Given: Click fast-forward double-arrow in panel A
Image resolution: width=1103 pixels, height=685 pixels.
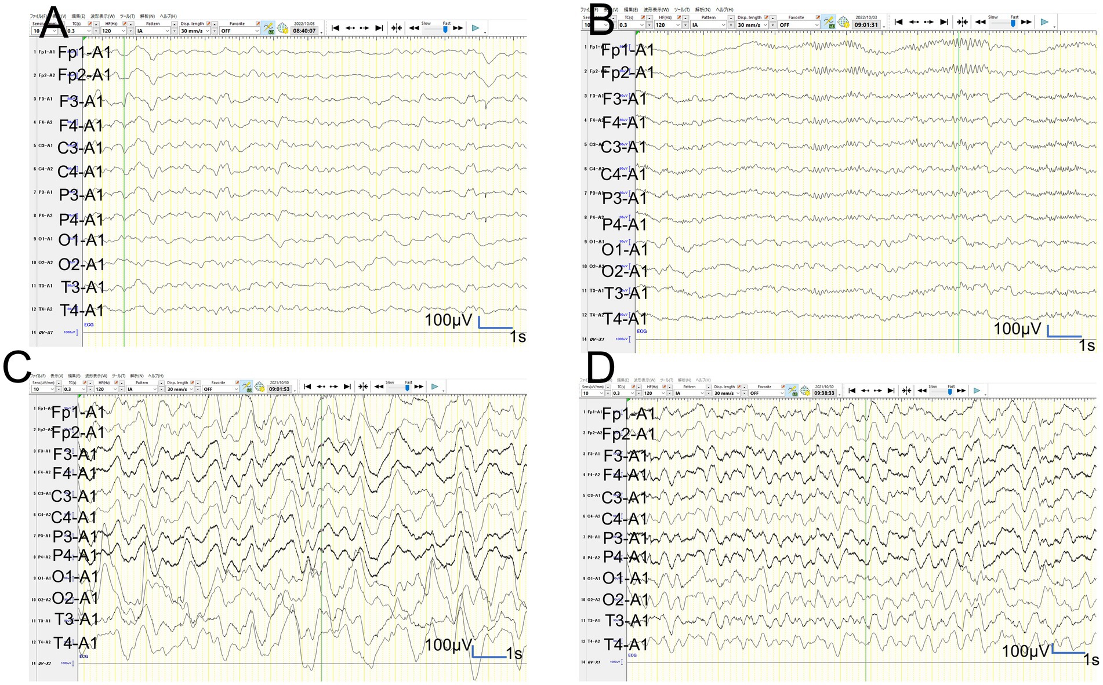Looking at the screenshot, I should pos(458,28).
